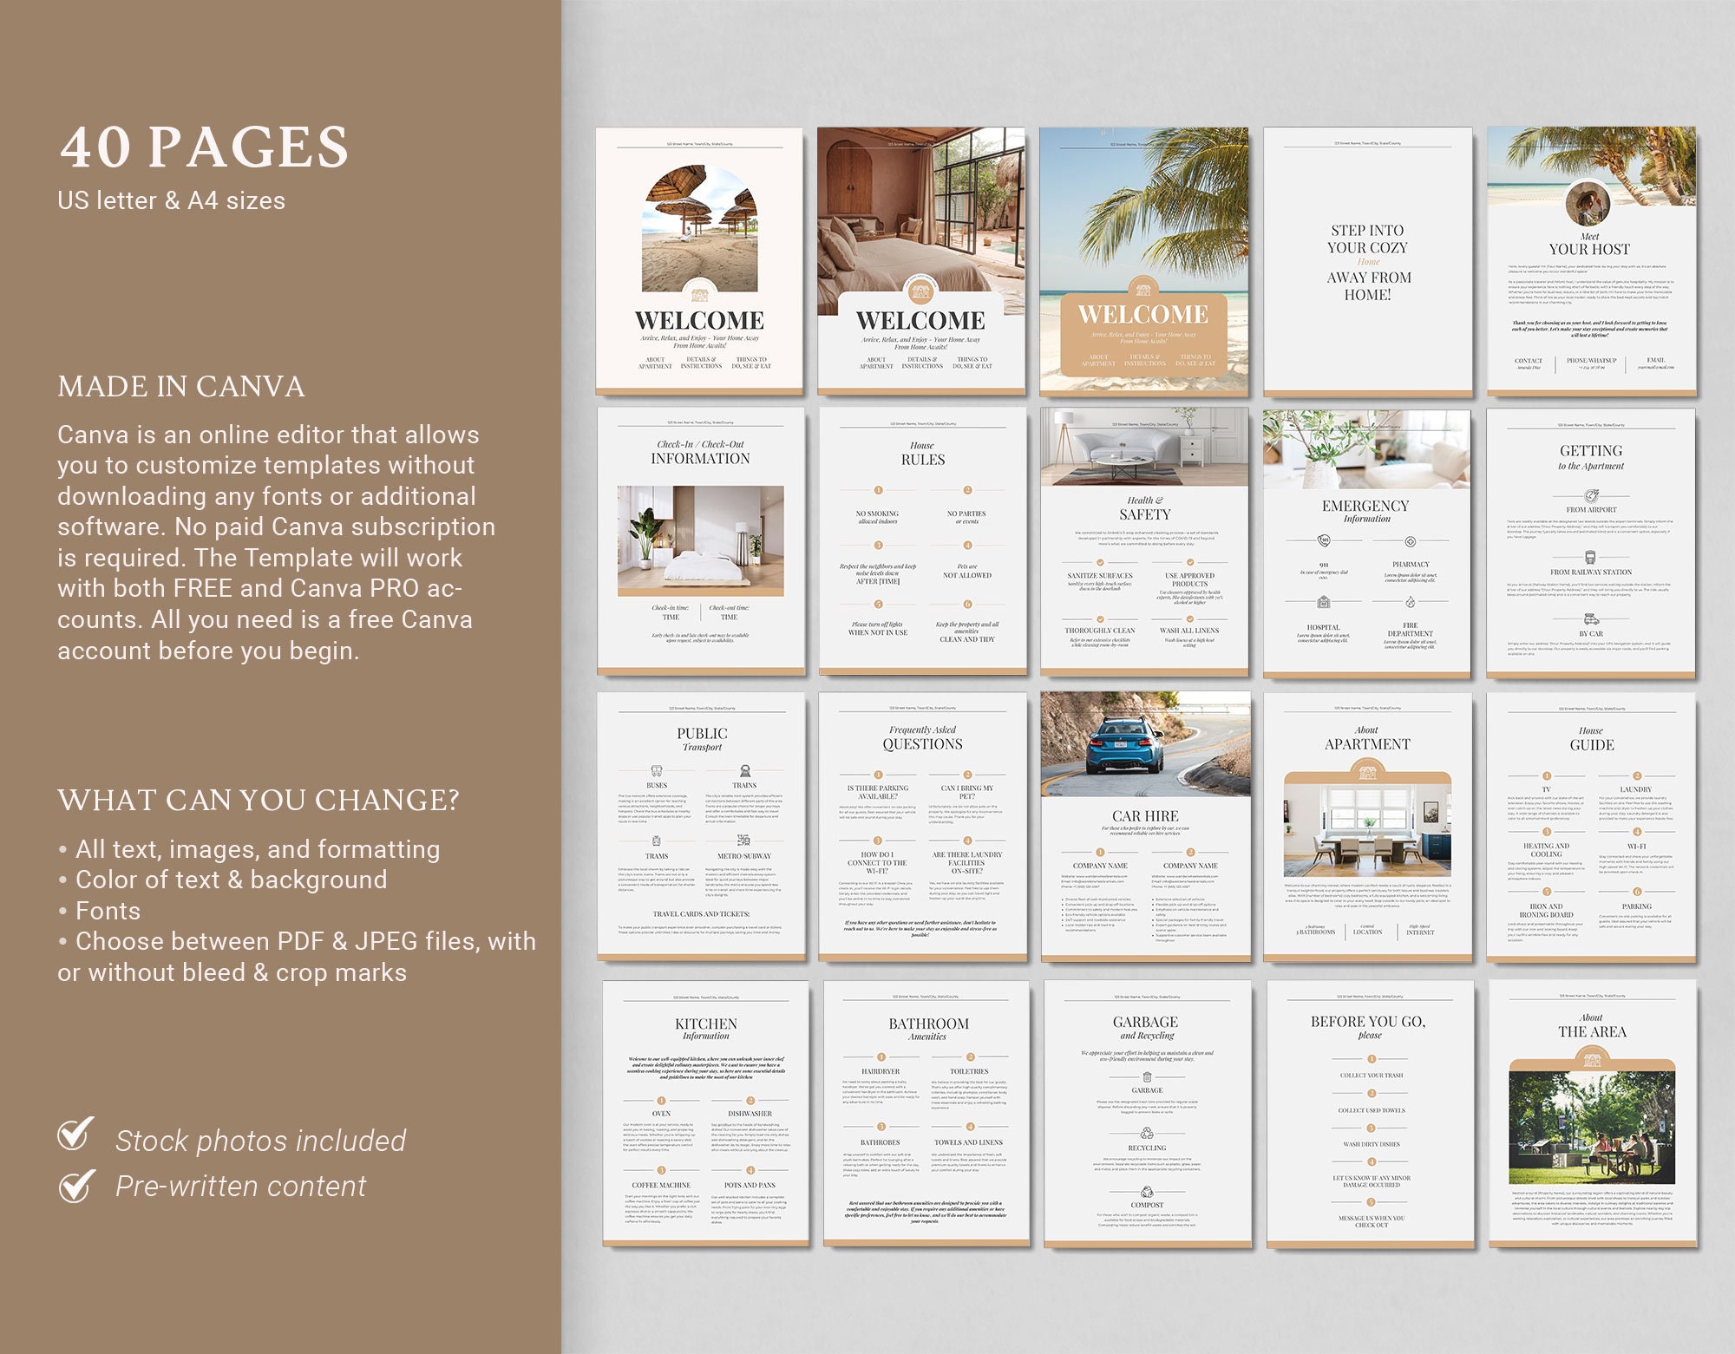
Task: Click the EMAIL link on Meet Your Host page
Action: coord(1656,359)
